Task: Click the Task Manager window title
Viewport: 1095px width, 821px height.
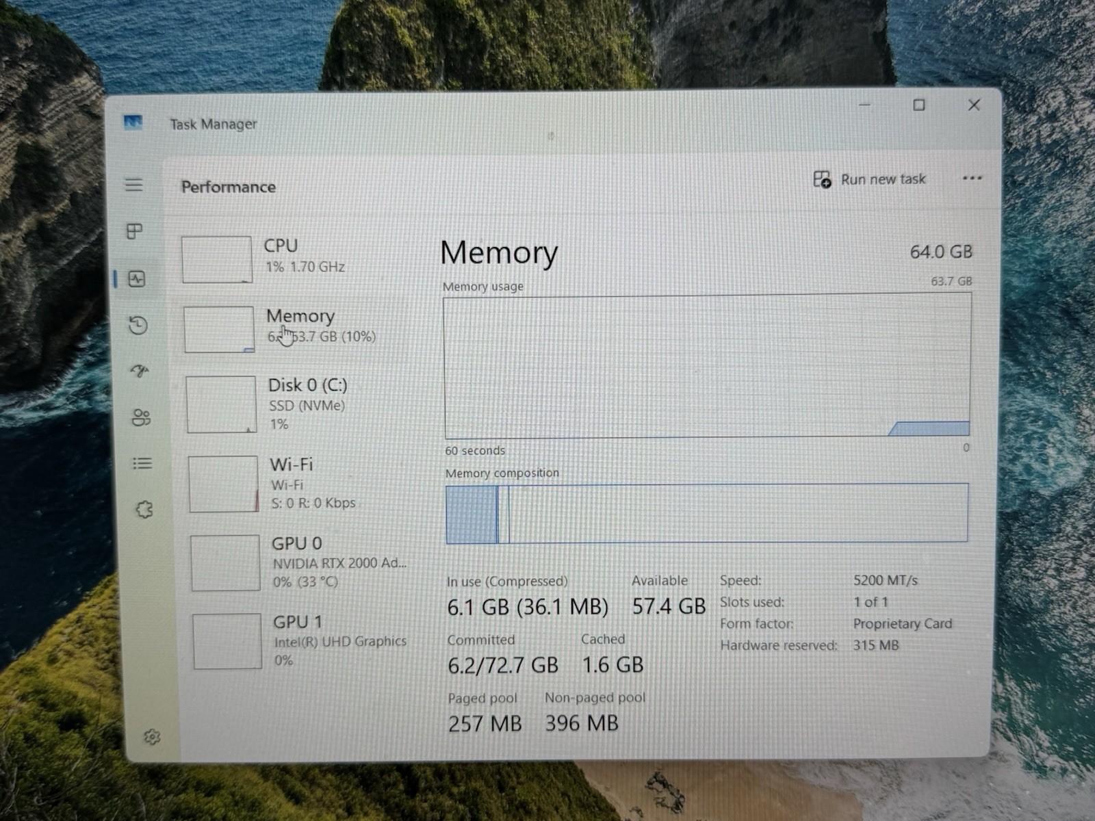Action: point(214,124)
